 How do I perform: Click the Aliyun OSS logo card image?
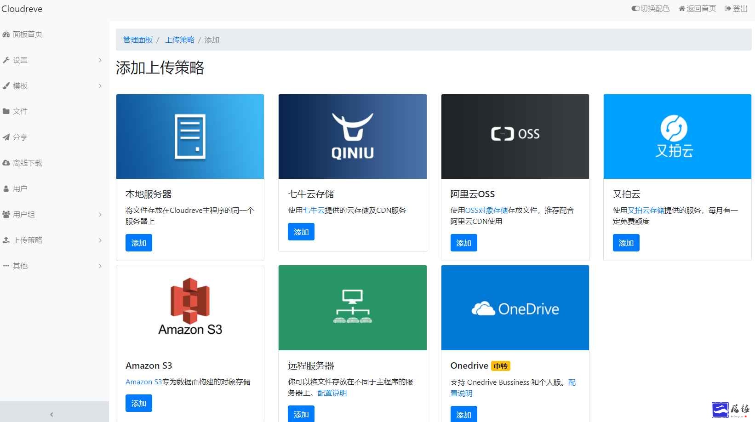click(515, 137)
